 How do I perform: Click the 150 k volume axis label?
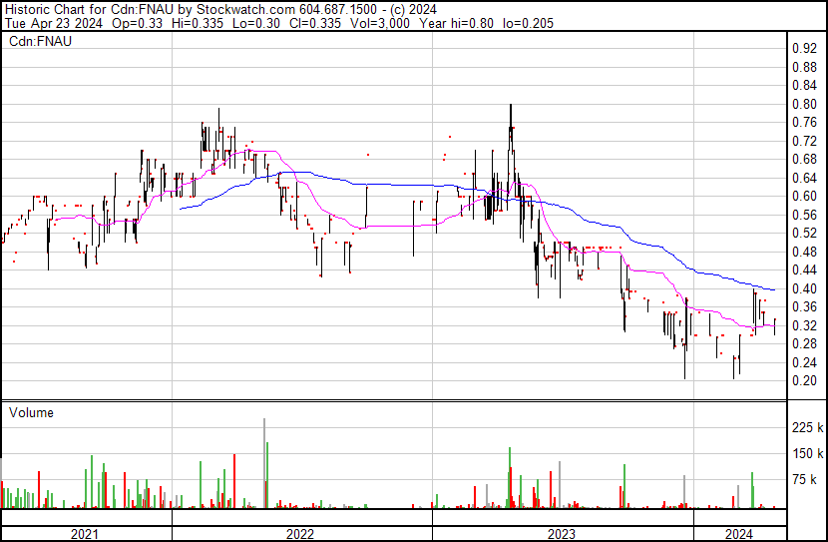[x=807, y=453]
